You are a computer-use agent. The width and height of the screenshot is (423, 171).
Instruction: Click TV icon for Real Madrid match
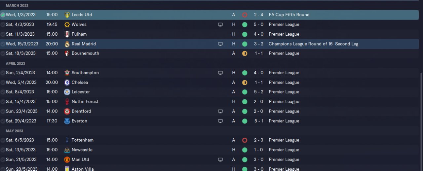pyautogui.click(x=220, y=44)
